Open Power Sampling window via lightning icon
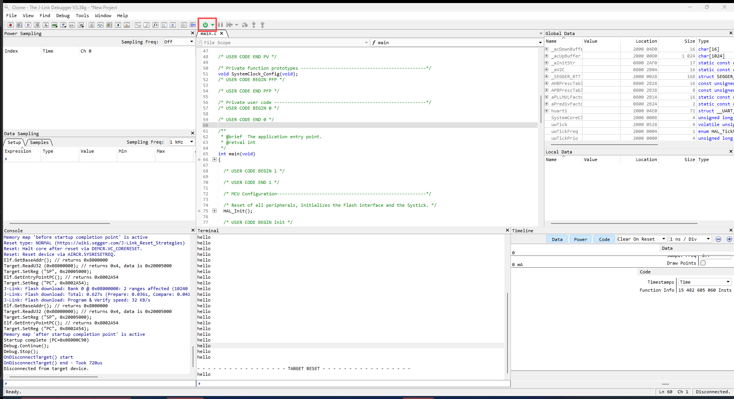This screenshot has width=734, height=399. 118,25
